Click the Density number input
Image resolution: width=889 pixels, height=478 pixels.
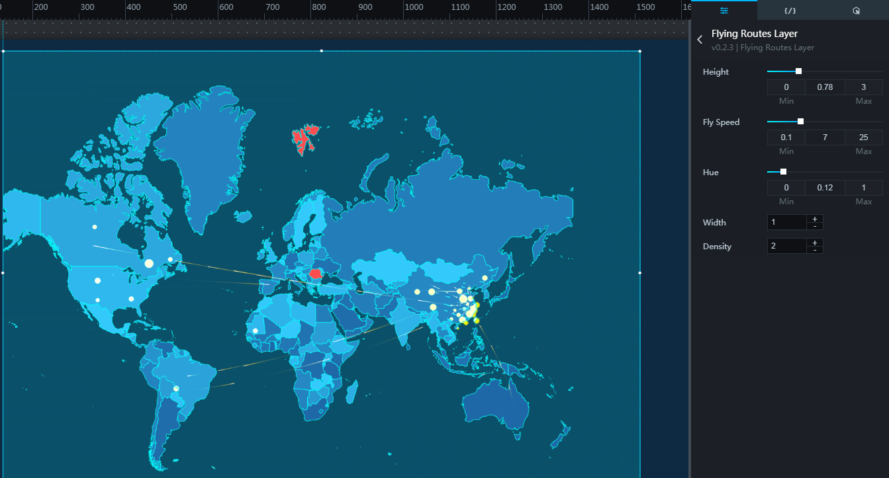point(786,246)
